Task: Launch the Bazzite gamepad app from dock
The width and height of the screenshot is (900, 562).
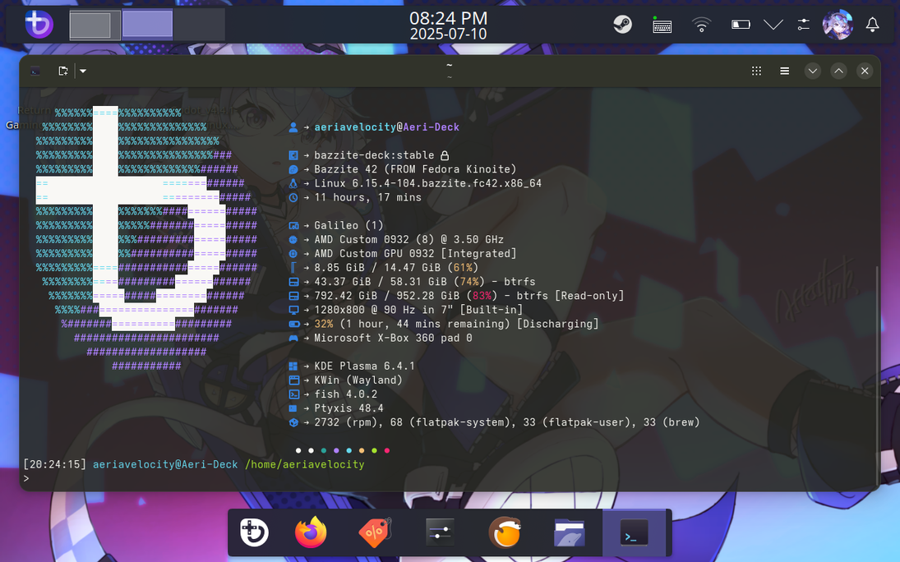Action: 254,532
